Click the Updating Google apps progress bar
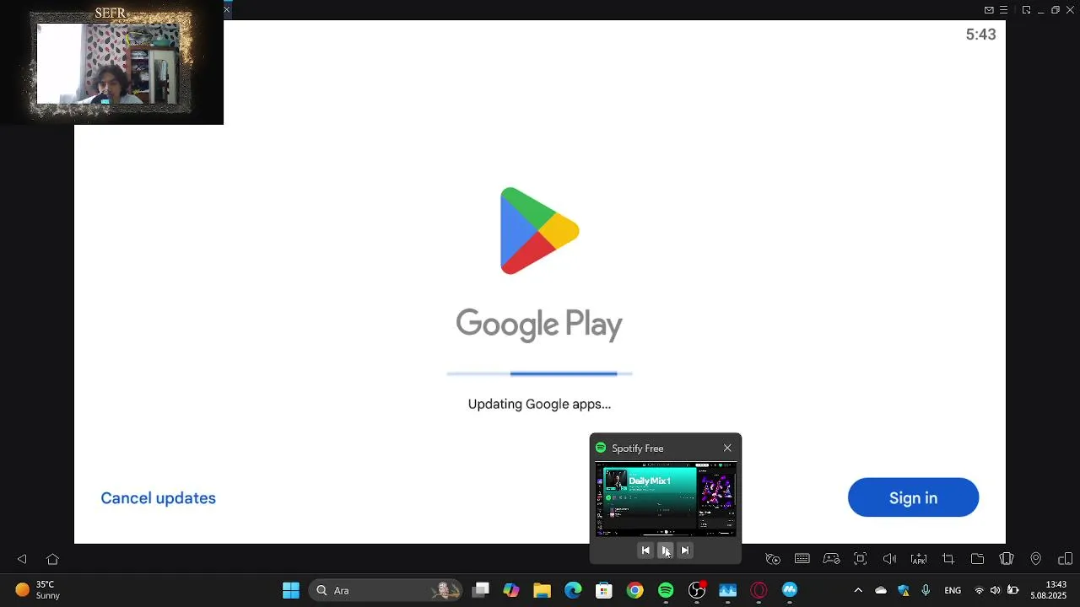Image resolution: width=1080 pixels, height=607 pixels. click(x=539, y=373)
